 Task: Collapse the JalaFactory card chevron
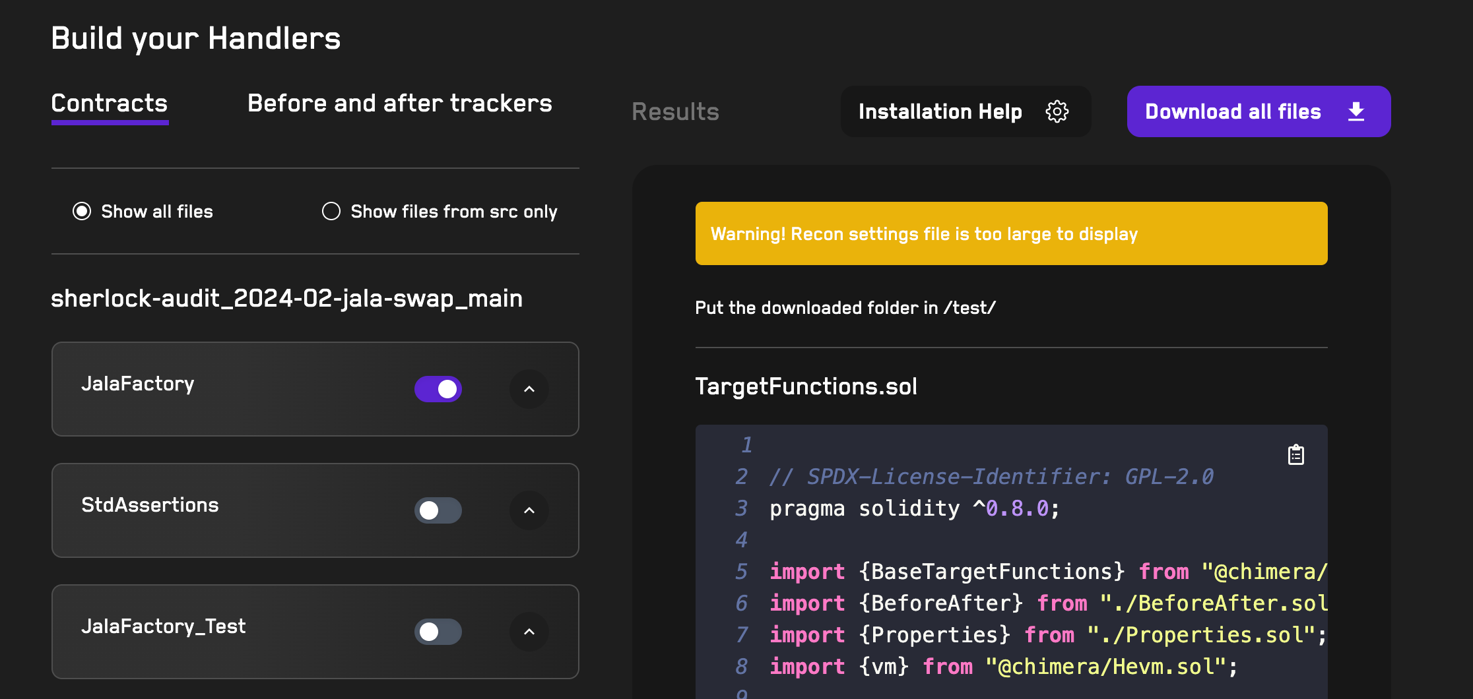tap(529, 389)
